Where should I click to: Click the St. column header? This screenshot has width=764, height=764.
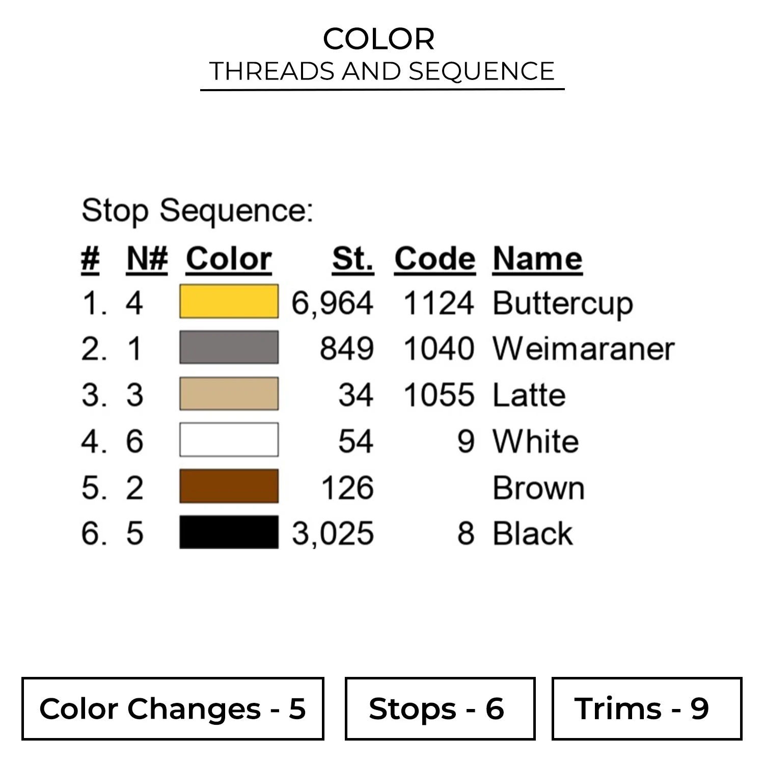tap(352, 259)
